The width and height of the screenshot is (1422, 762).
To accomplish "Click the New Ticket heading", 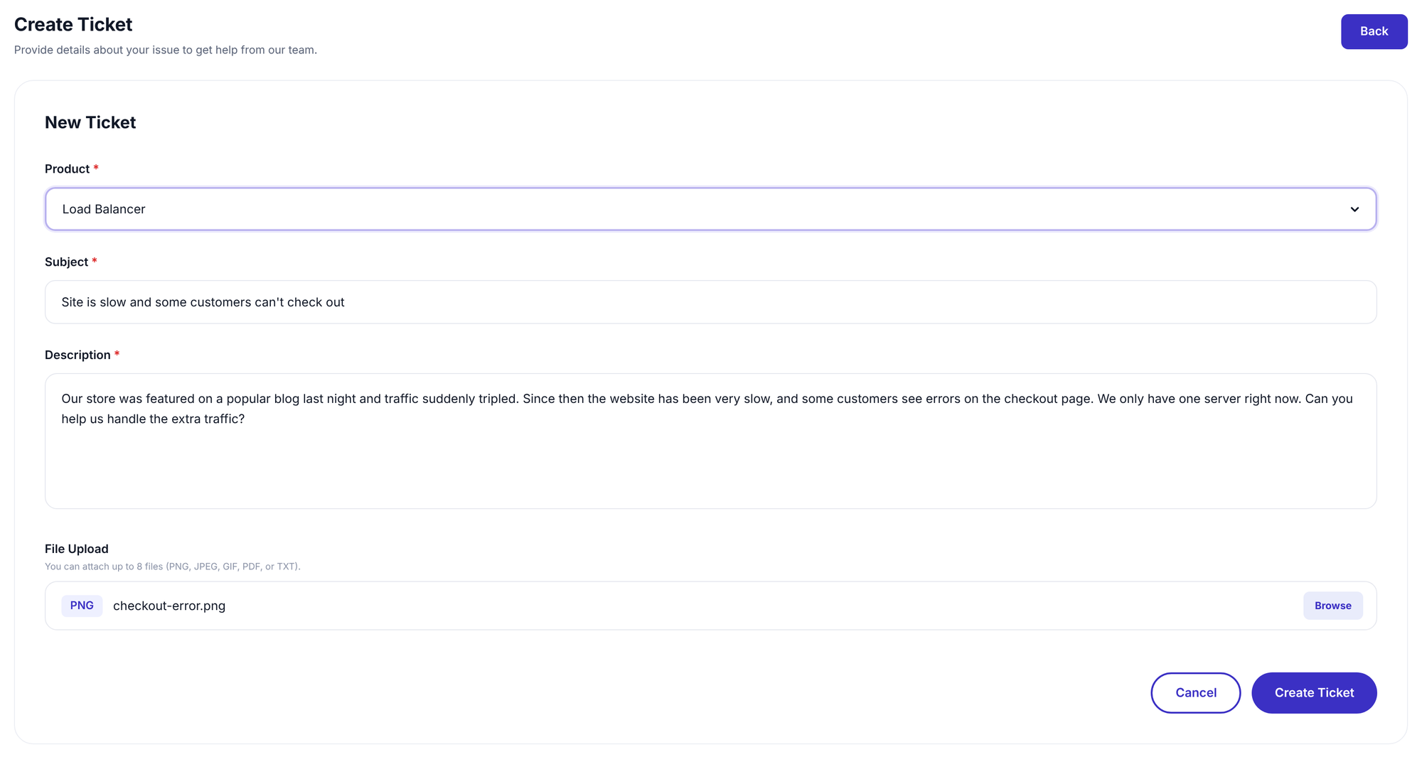I will click(x=90, y=122).
